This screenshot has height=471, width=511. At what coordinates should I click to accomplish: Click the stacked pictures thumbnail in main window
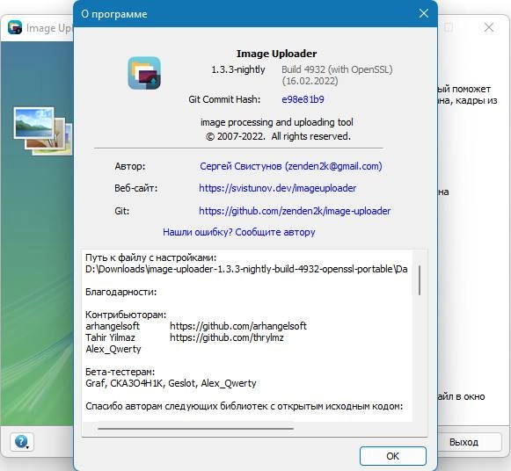tap(43, 131)
